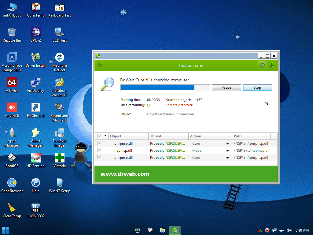This screenshot has height=235, width=313.
Task: Pause the Dr.Web scan
Action: (x=226, y=88)
